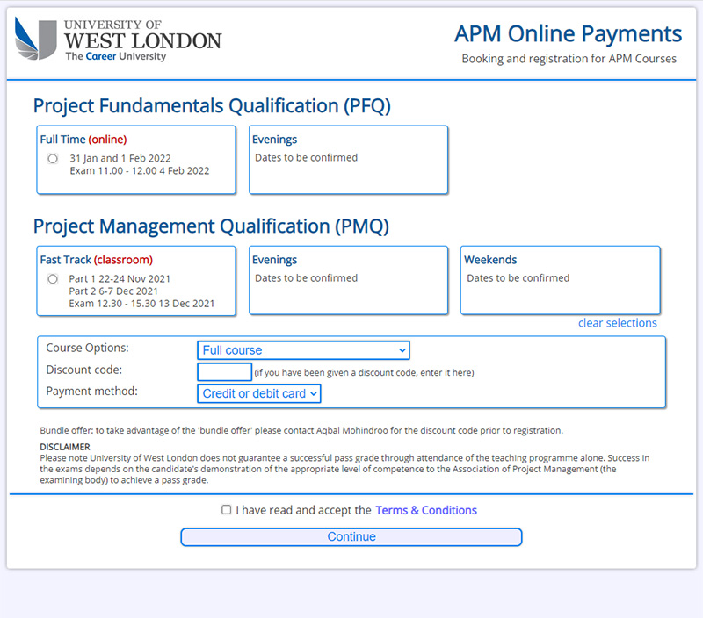The height and width of the screenshot is (618, 703).
Task: Click the Bundle offer notice text
Action: pos(301,431)
